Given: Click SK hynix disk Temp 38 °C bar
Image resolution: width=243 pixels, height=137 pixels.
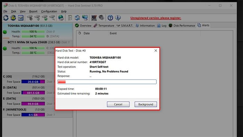Looking at the screenshot, I should pyautogui.click(x=33, y=53).
